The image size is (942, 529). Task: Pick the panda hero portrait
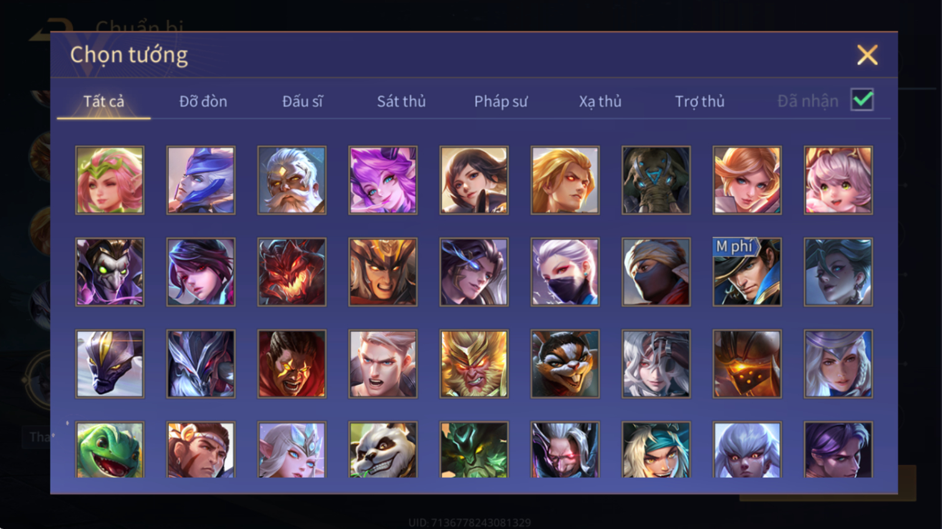(x=383, y=450)
